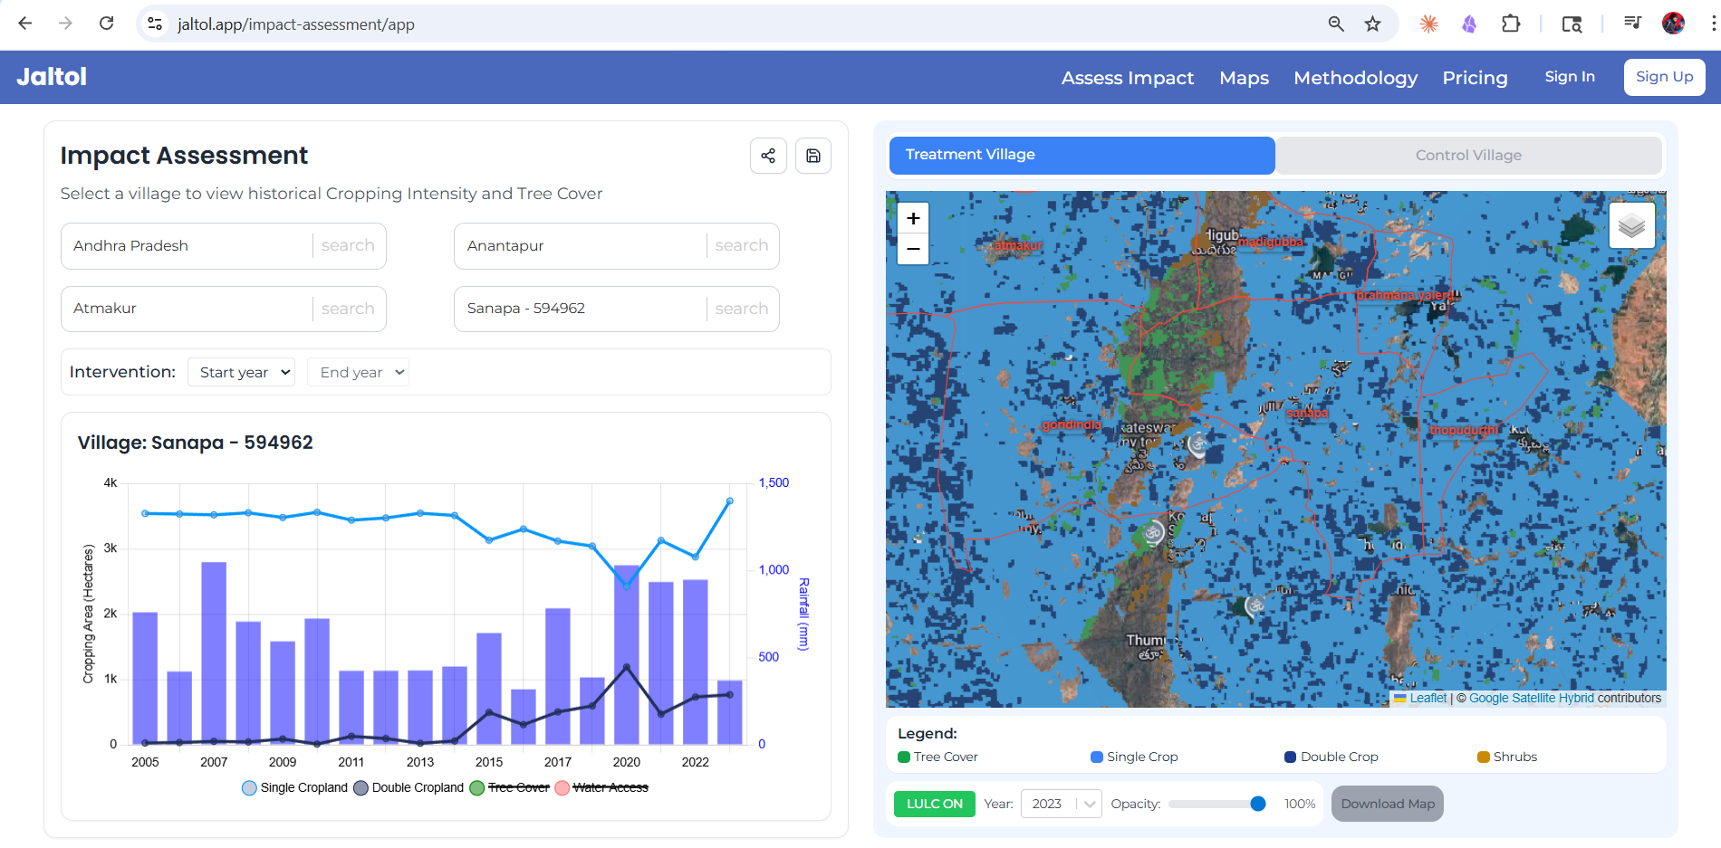Image resolution: width=1721 pixels, height=848 pixels.
Task: Zoom out on the map
Action: coord(913,249)
